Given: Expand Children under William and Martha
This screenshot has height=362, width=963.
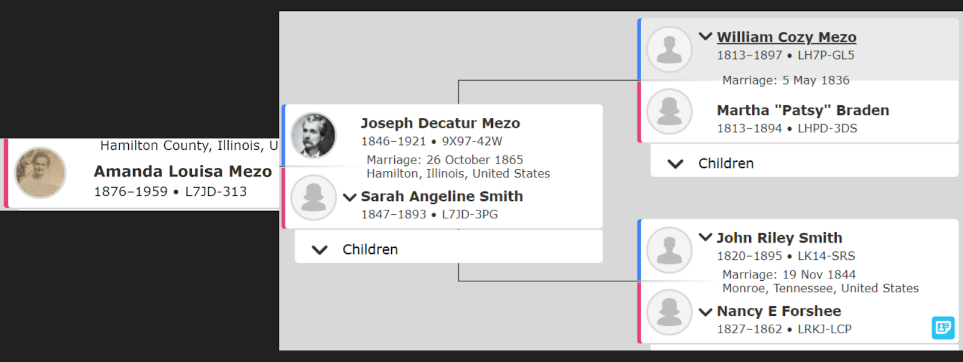Looking at the screenshot, I should [804, 163].
